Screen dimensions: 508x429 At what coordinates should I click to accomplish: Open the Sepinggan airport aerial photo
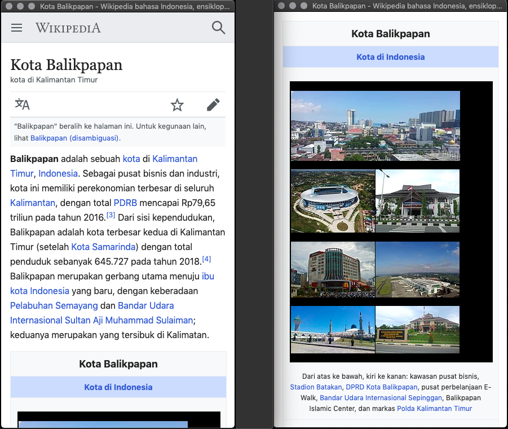[418, 269]
